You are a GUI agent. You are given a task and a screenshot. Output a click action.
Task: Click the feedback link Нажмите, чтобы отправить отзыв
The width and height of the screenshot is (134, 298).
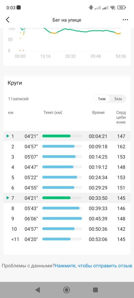(93, 265)
